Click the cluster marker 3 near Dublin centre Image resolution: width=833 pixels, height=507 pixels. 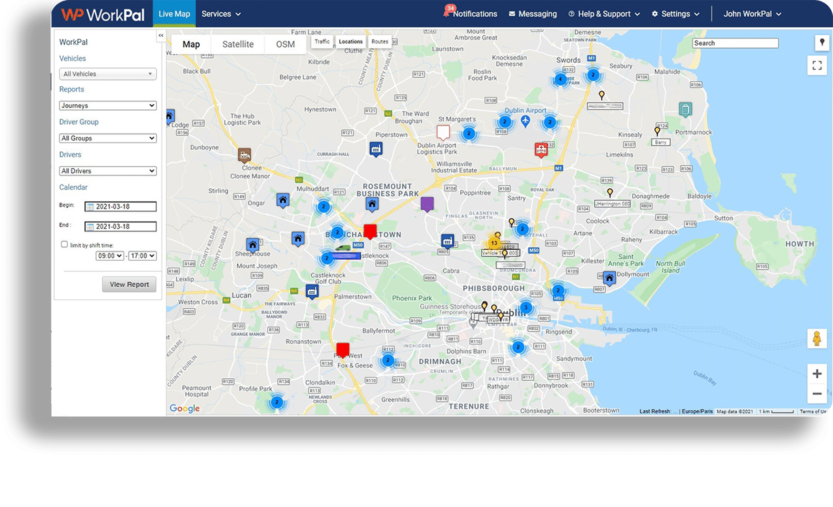[526, 307]
